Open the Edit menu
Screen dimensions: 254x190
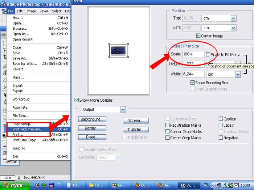[20, 11]
